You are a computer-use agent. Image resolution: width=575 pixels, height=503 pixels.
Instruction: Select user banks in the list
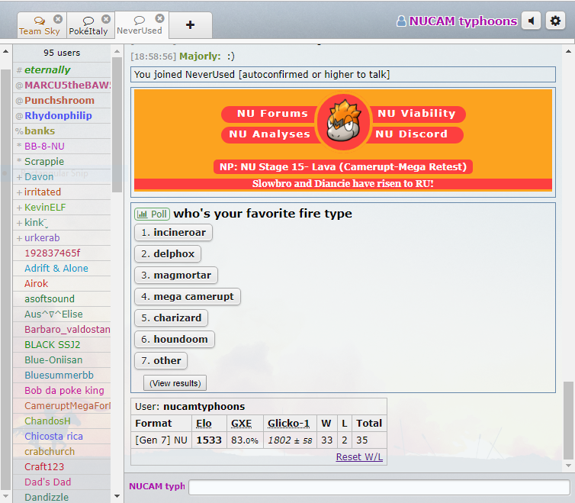(x=62, y=131)
